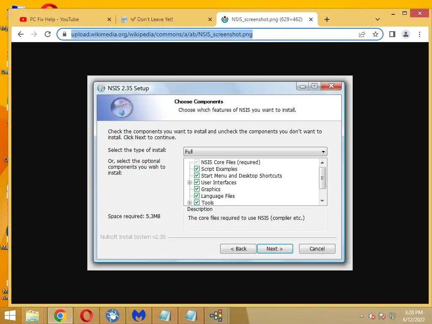The image size is (432, 324).
Task: Click the component list scroll down arrow
Action: [322, 201]
